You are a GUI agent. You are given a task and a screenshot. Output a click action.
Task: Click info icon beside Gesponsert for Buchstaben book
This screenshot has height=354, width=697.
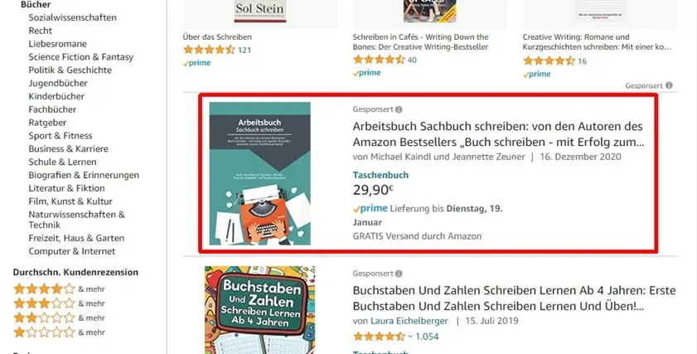point(399,274)
